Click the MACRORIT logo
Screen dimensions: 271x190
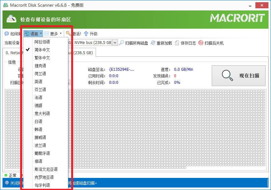point(237,18)
